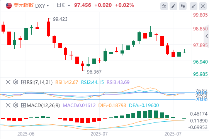The height and width of the screenshot is (139, 209).
Task: Click the 2025-06 date axis marker
Action: pos(26,134)
